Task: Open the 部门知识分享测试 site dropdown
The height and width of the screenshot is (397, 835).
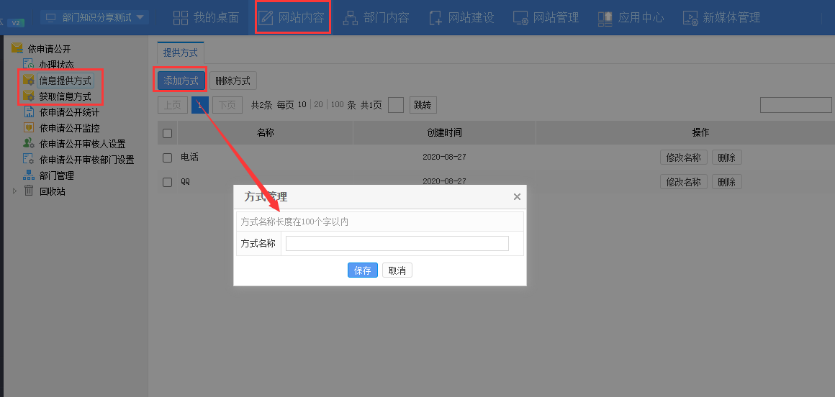Action: pyautogui.click(x=95, y=17)
